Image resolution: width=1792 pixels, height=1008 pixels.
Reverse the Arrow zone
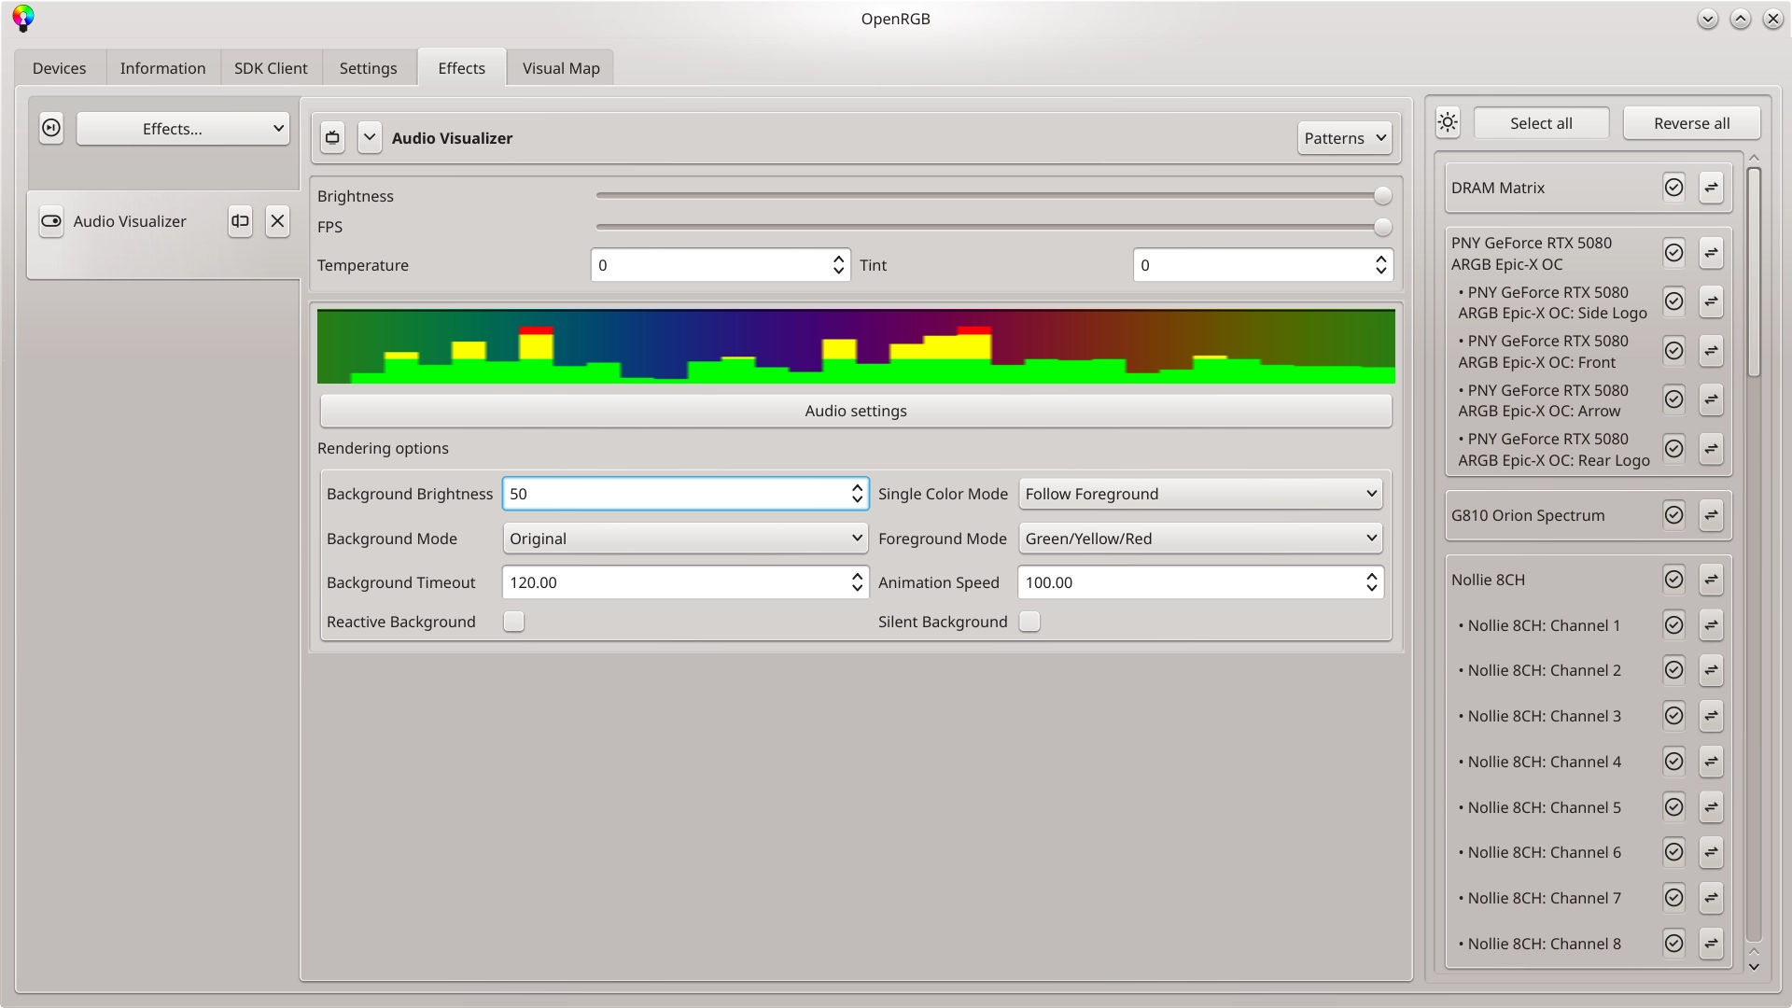[1711, 399]
